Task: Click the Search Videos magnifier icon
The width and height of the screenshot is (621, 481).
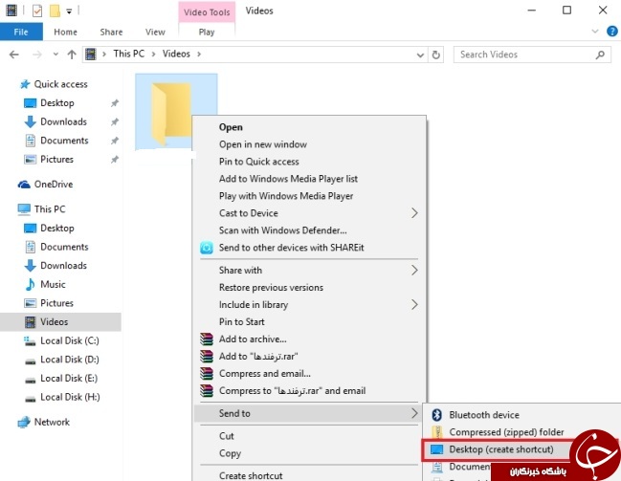Action: pos(600,55)
